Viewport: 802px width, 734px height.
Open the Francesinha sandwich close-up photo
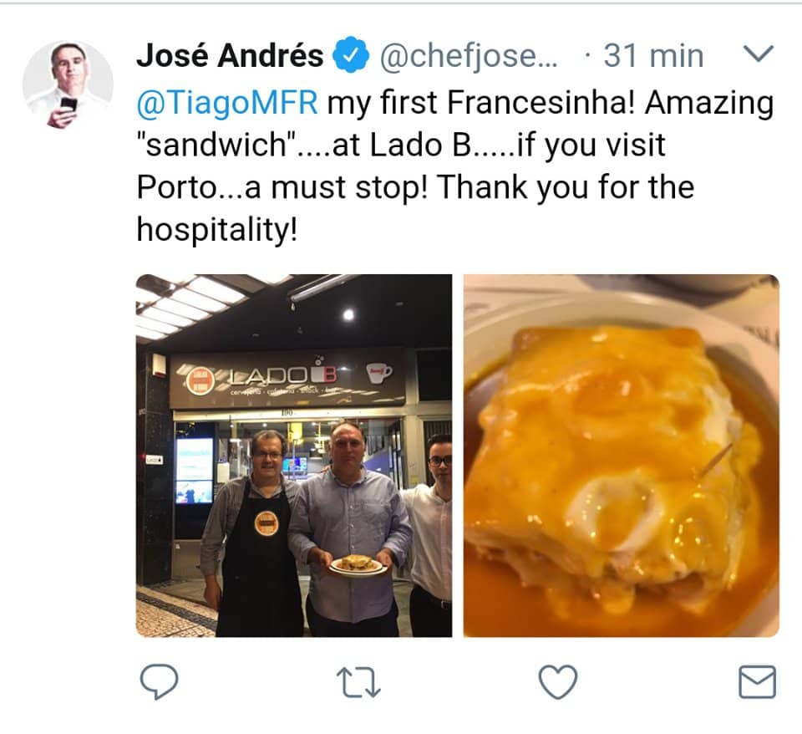(621, 456)
